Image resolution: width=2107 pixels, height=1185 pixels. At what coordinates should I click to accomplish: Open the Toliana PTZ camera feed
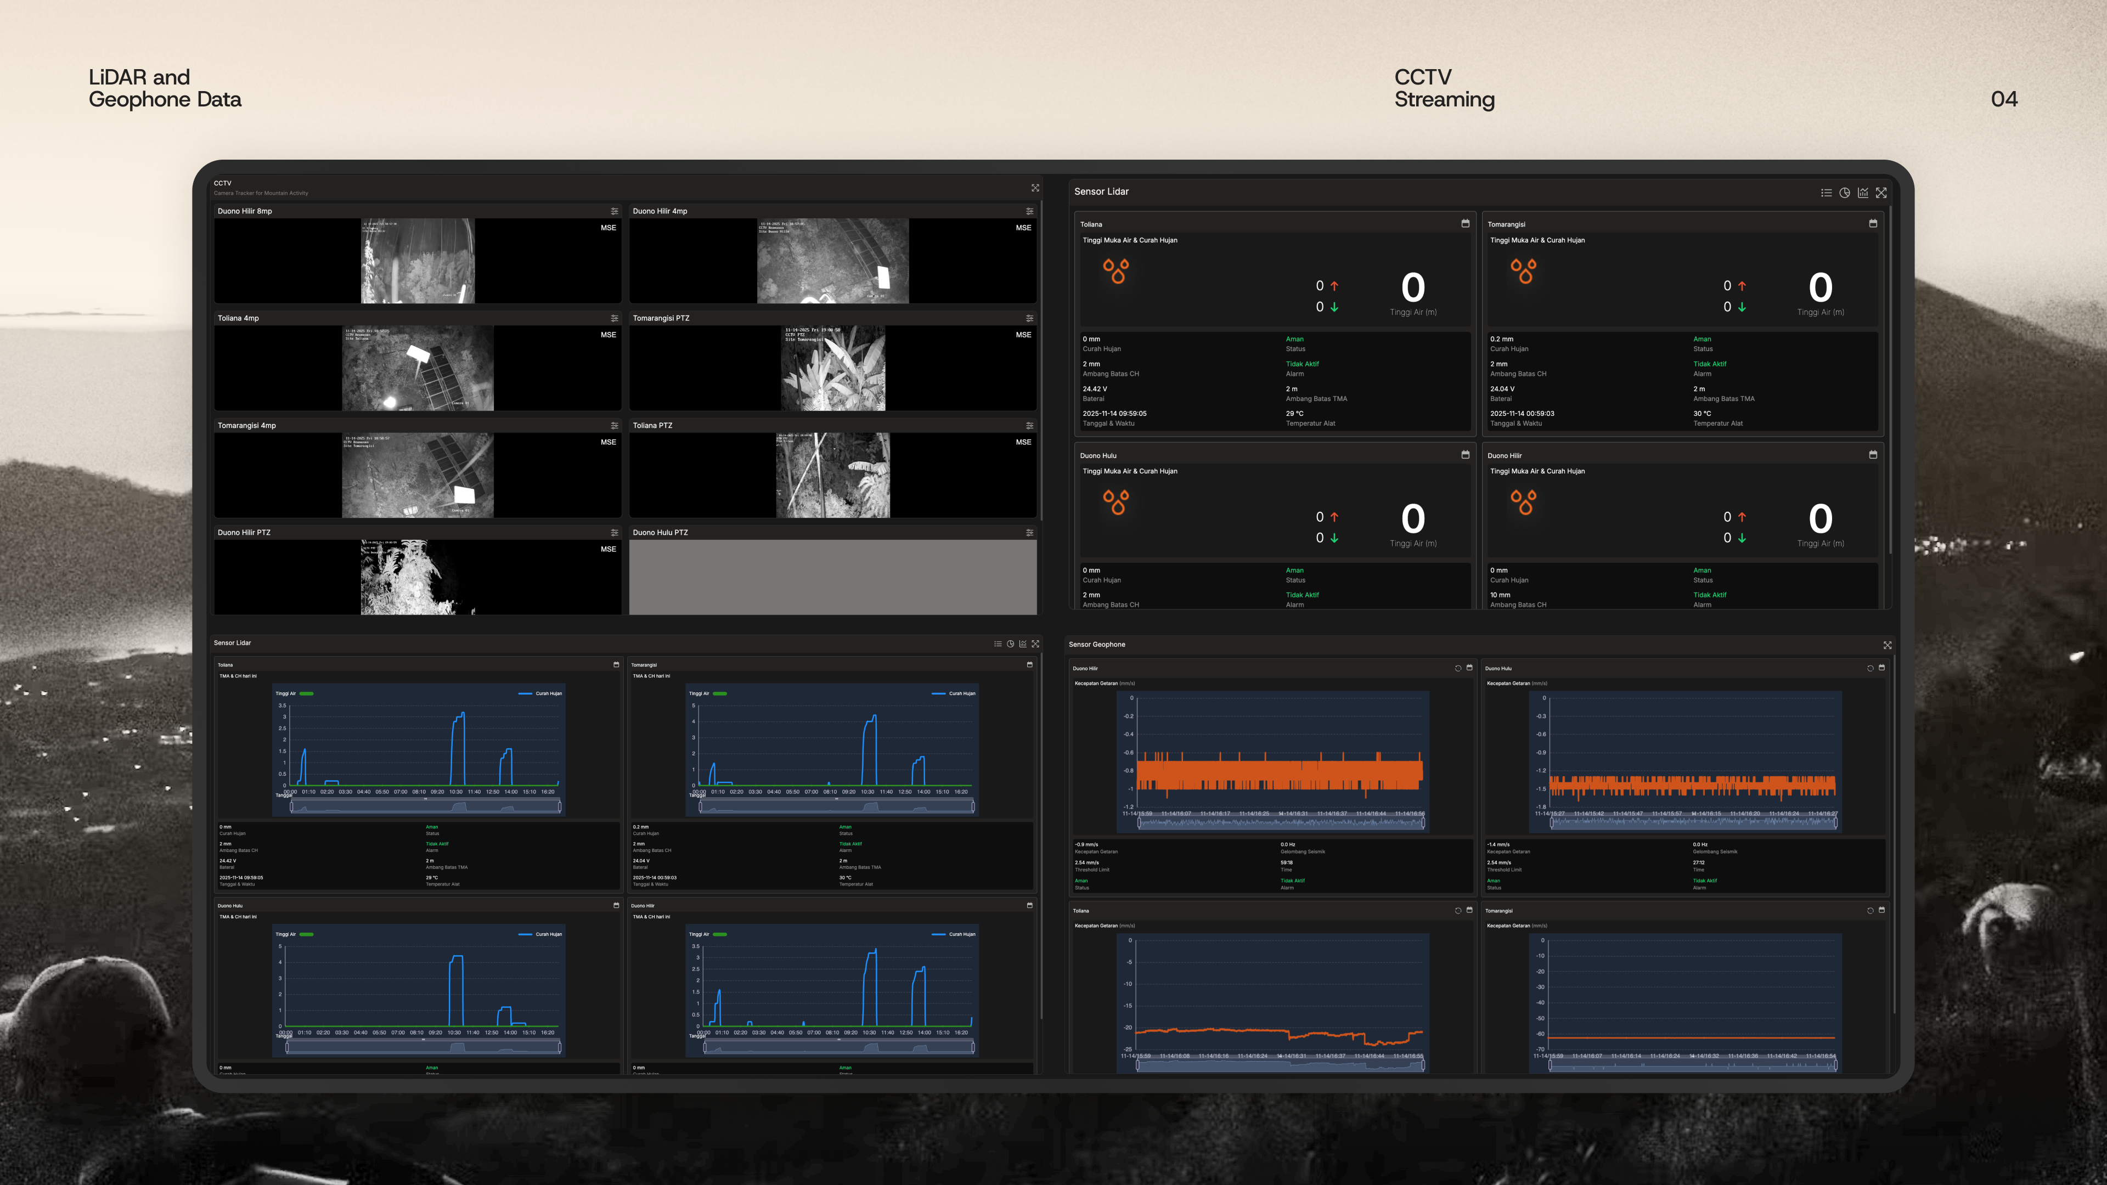[x=832, y=475]
